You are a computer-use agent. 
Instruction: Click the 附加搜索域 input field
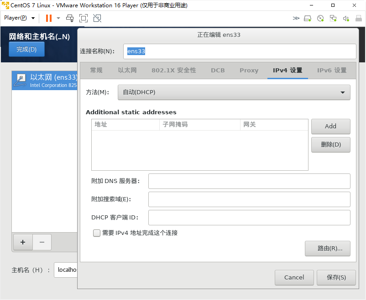tap(249, 199)
